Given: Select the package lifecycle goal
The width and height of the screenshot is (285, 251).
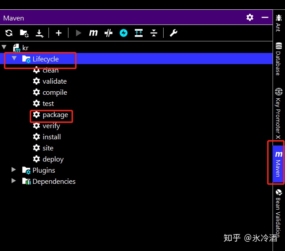Looking at the screenshot, I should 50,115.
